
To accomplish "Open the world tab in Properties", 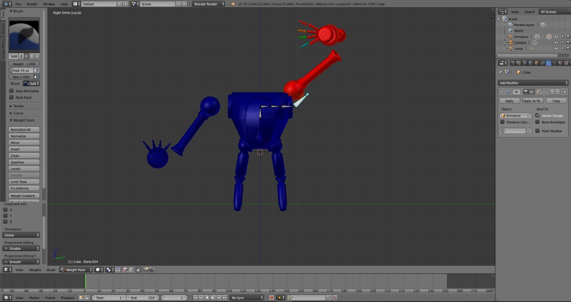I will pyautogui.click(x=531, y=63).
